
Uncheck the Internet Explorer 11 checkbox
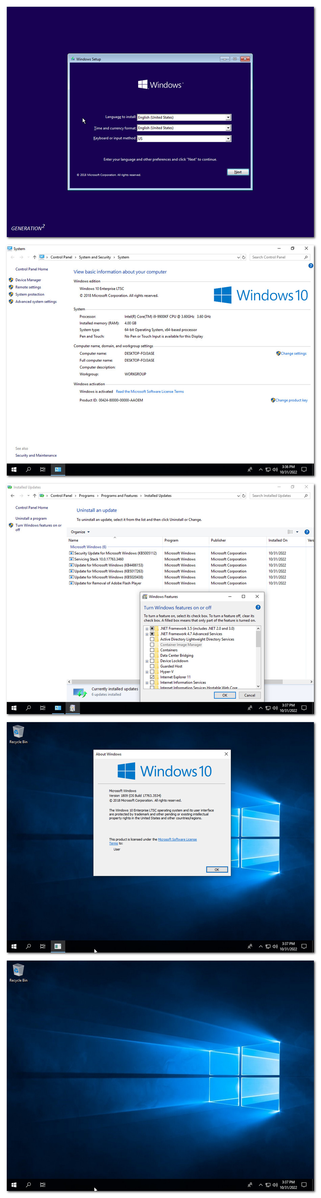pos(152,677)
